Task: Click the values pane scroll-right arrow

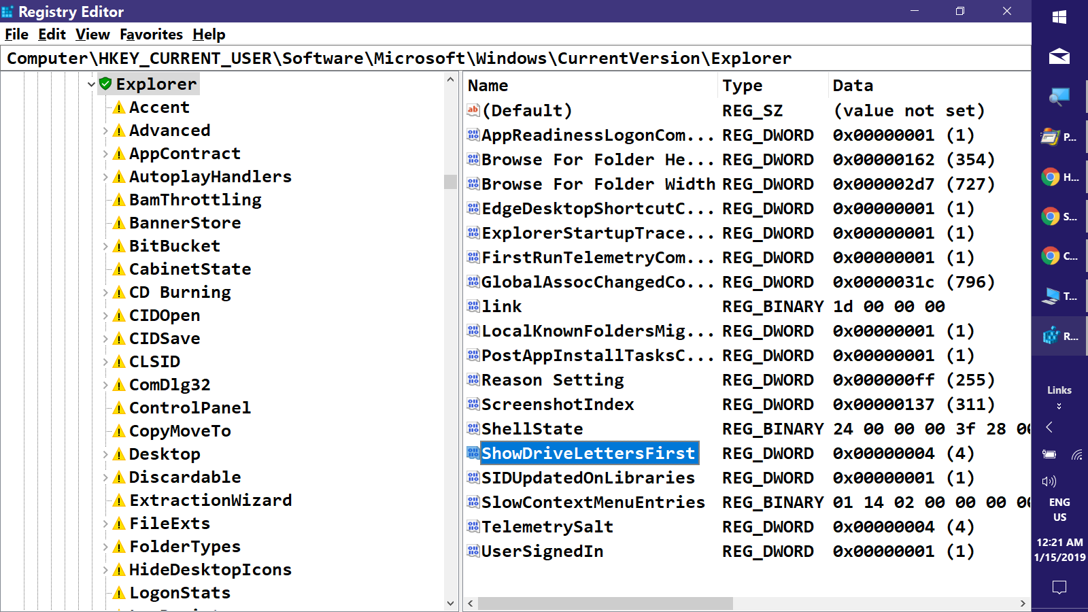Action: [1023, 603]
